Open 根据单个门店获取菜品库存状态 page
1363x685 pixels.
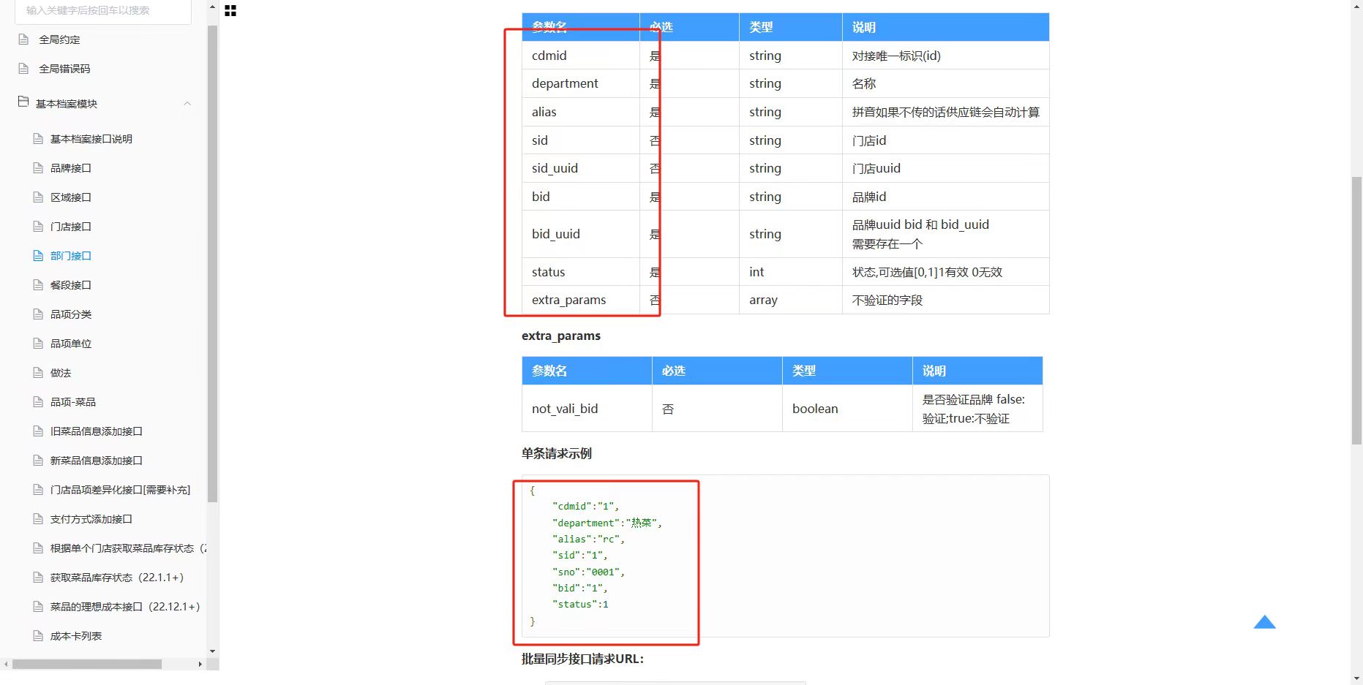coord(128,548)
